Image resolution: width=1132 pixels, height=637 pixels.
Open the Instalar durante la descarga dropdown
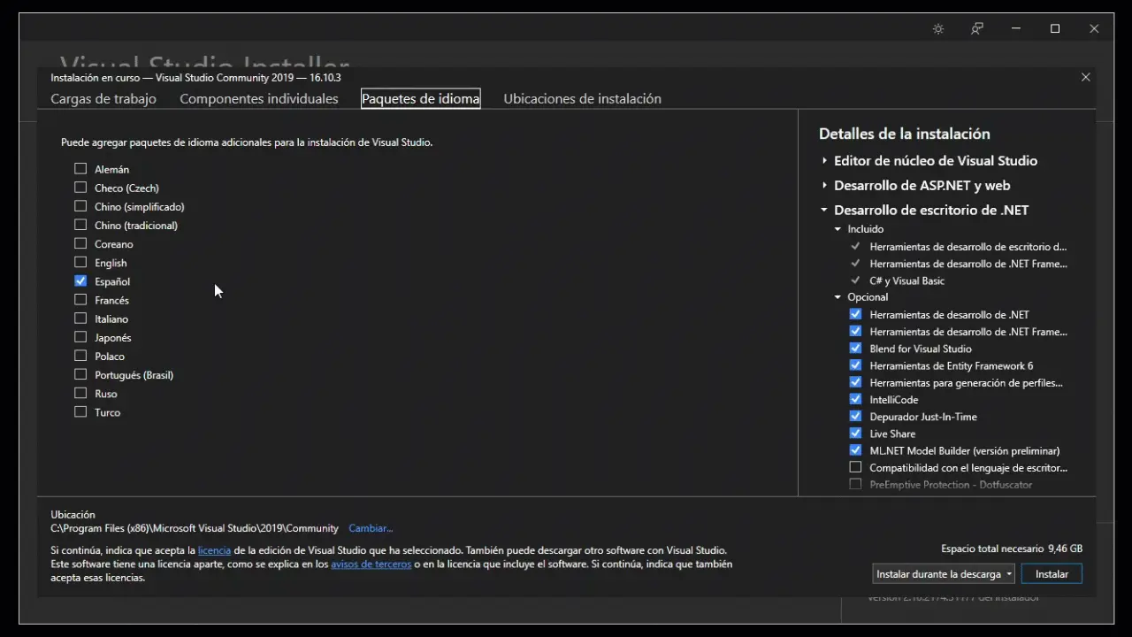pyautogui.click(x=943, y=574)
